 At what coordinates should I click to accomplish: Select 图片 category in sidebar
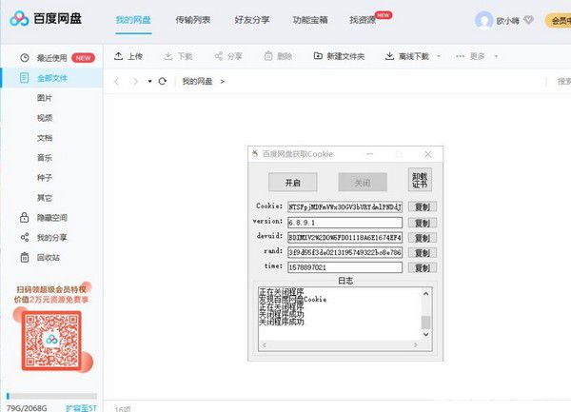[x=45, y=98]
